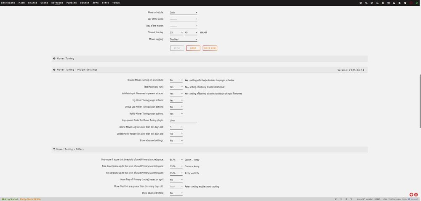Toggle the help question-mark icon
This screenshot has height=201, width=421.
pos(405,3)
